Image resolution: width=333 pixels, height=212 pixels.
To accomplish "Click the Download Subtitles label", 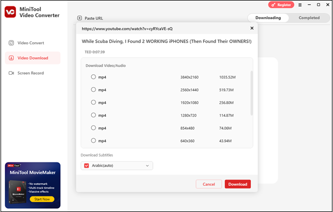I will click(97, 155).
